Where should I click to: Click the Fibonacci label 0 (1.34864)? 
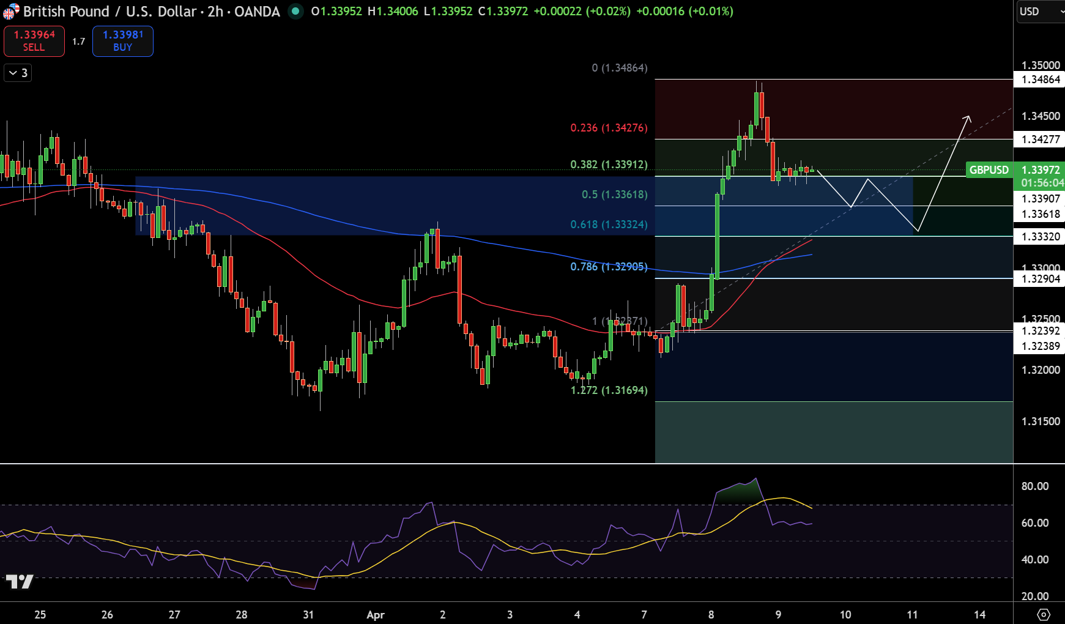pos(619,68)
